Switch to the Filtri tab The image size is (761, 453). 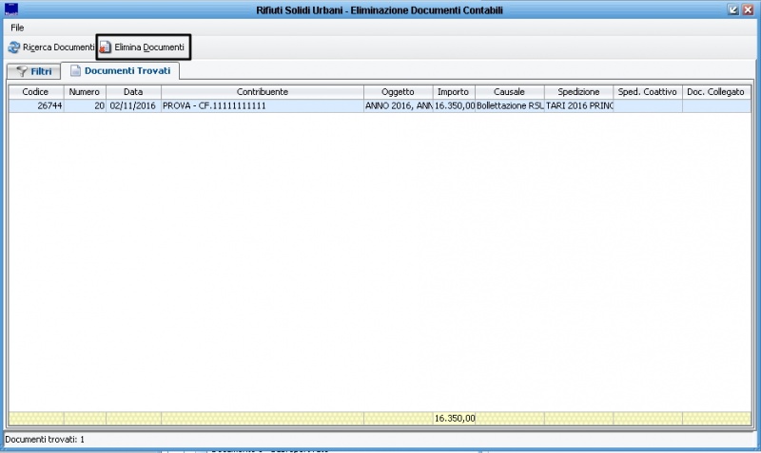[x=32, y=71]
